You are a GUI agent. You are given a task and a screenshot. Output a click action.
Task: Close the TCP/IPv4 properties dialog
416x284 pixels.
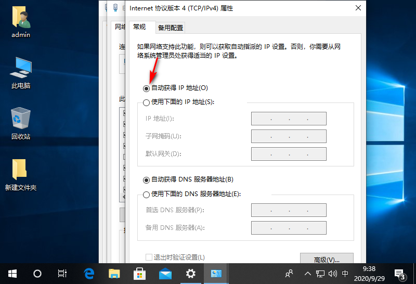pyautogui.click(x=358, y=8)
